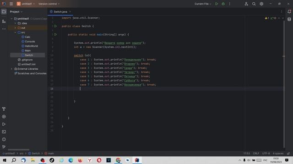Screen dimensions: 293x164
Task: Open line and column position indicator
Action: [x=247, y=154]
